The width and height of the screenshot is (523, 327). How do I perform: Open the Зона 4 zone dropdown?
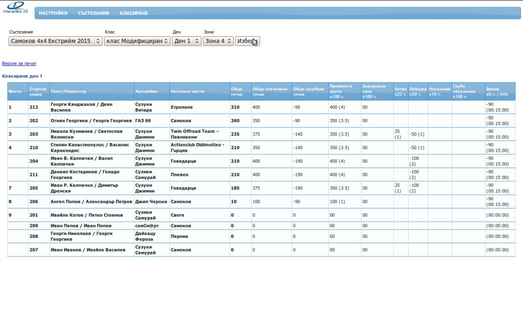pos(218,41)
